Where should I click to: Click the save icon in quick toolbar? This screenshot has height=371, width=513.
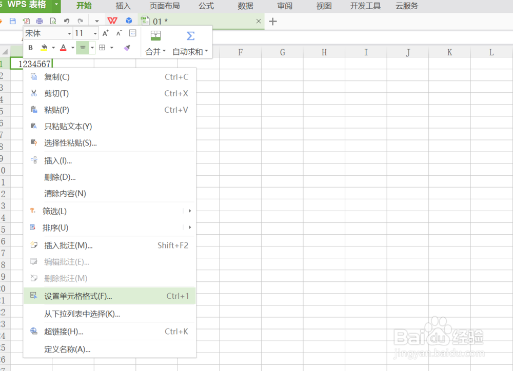pos(12,21)
